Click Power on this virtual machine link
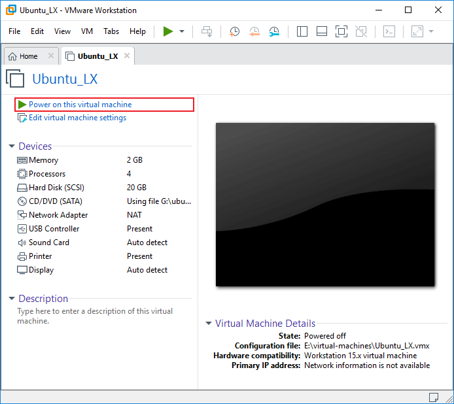 pyautogui.click(x=80, y=105)
